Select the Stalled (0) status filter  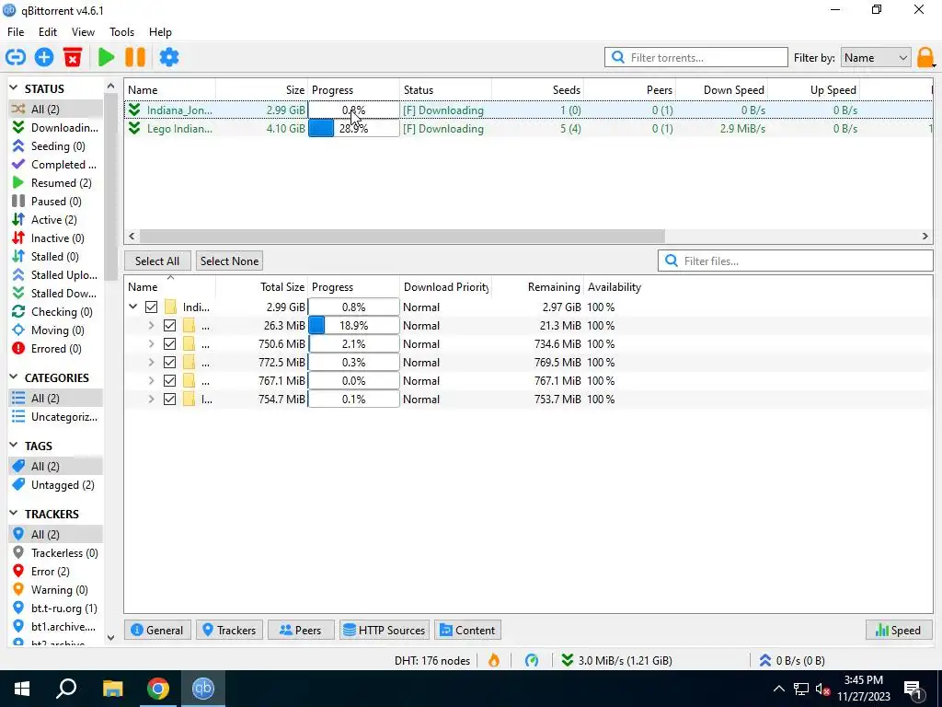click(55, 257)
